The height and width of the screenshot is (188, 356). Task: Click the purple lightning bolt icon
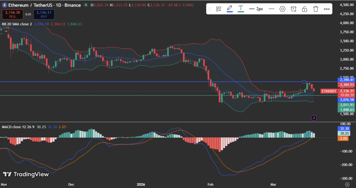[314, 118]
